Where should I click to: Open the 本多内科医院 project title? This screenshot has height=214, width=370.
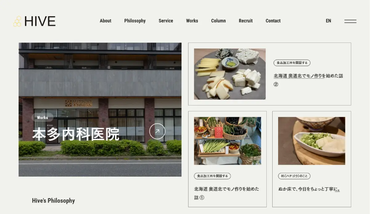[x=76, y=134]
